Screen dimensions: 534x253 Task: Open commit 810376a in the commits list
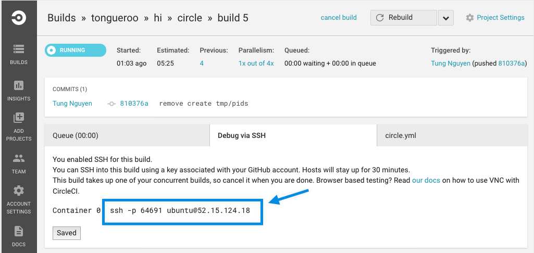[134, 104]
